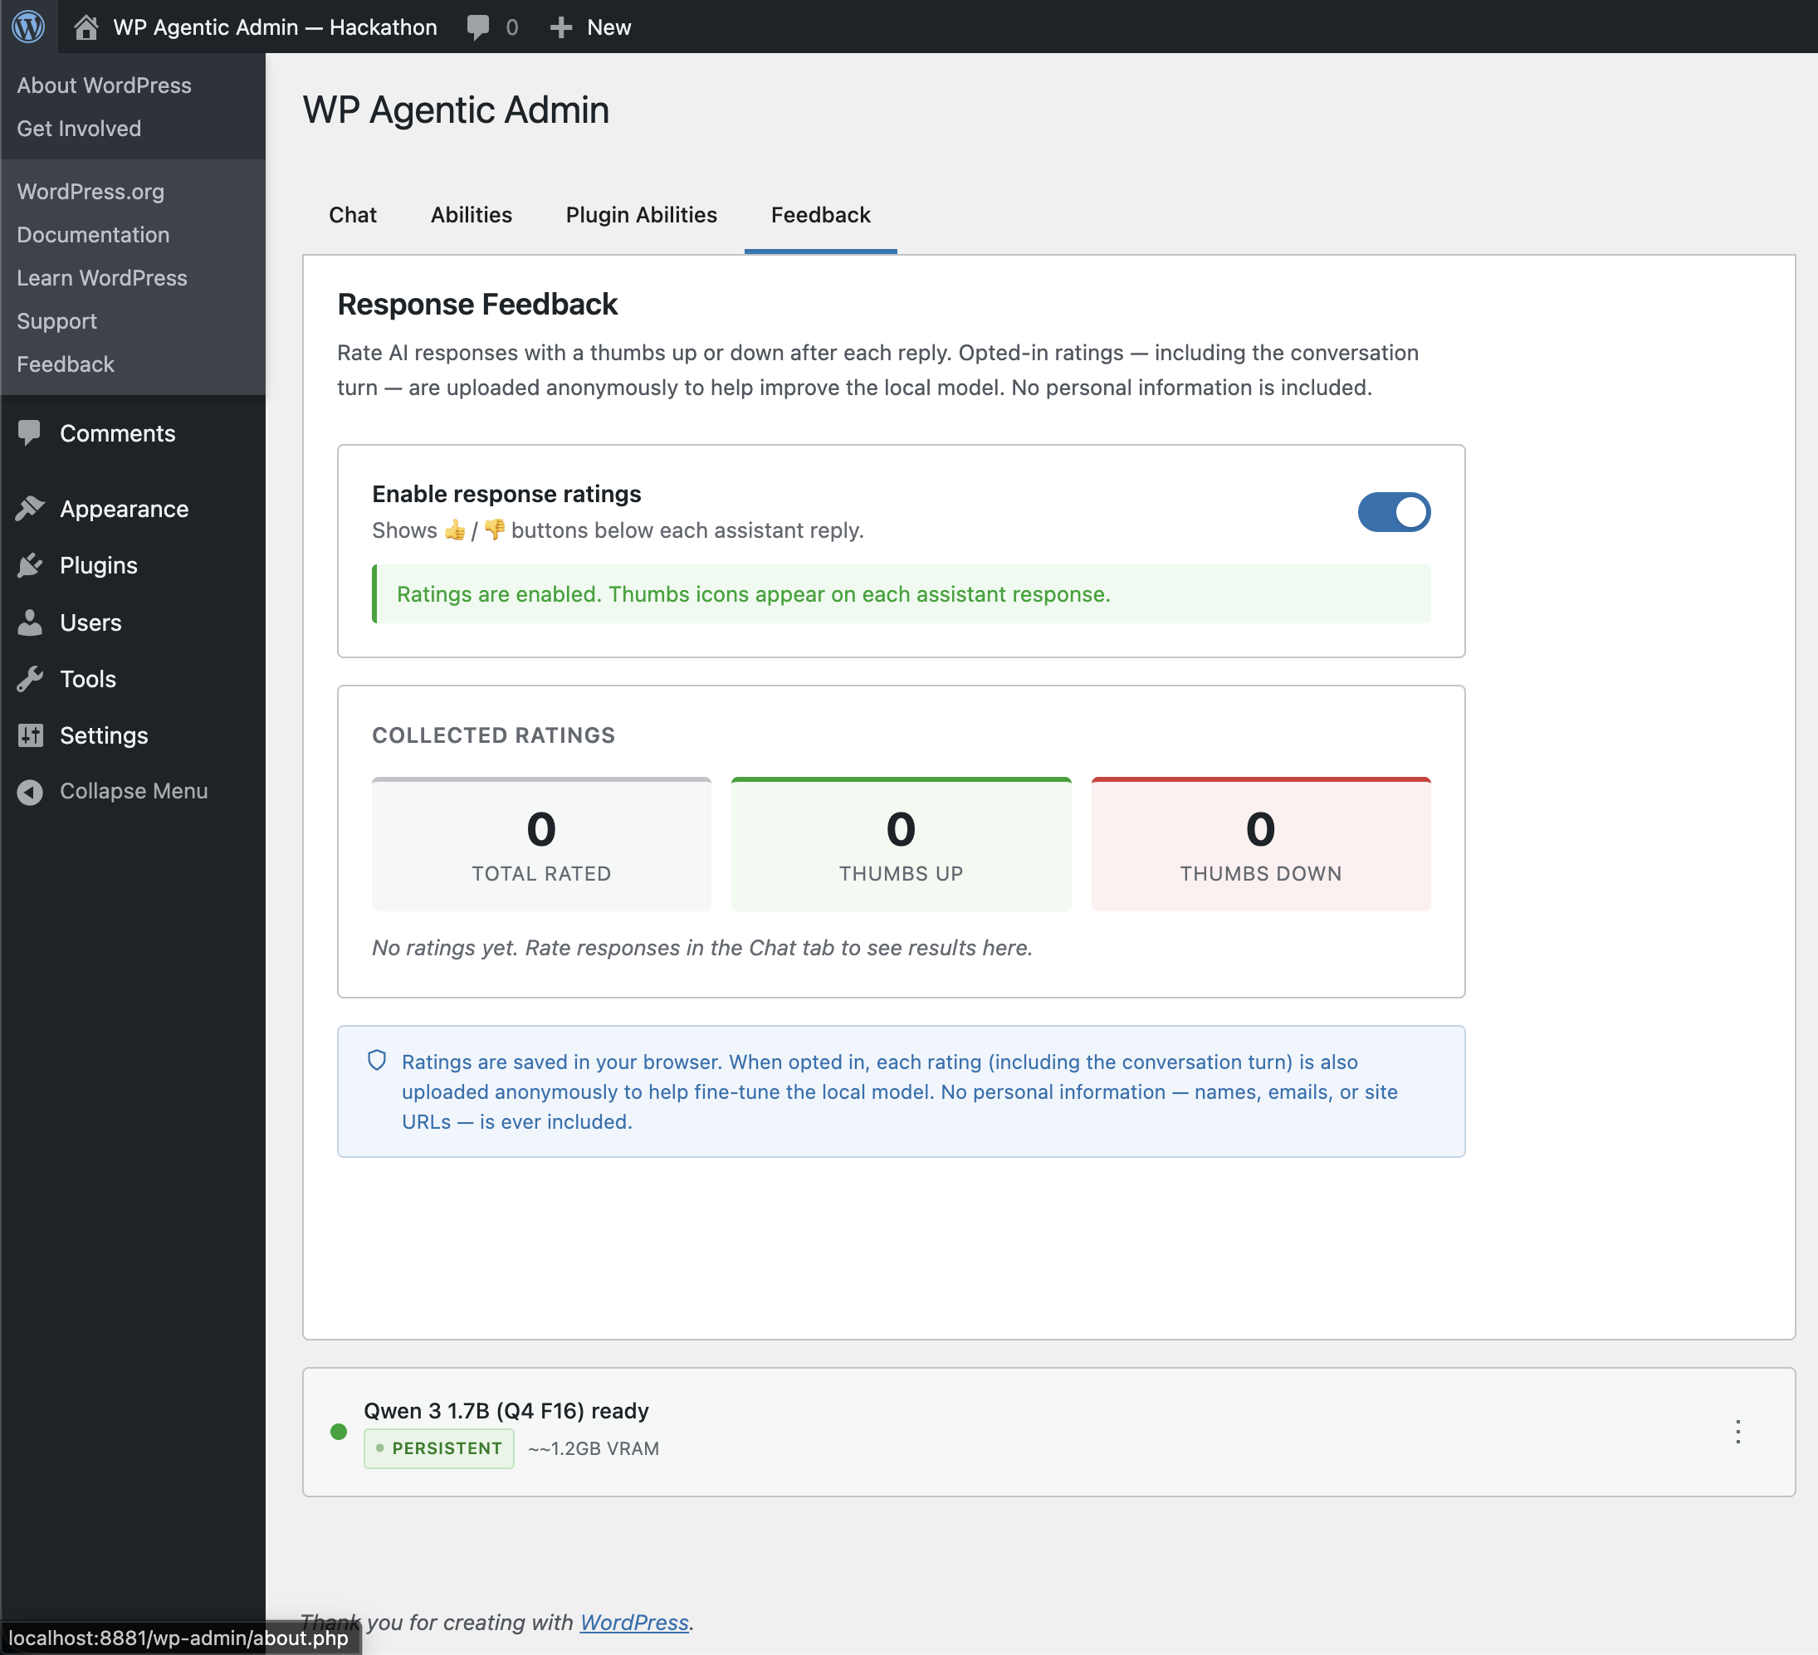This screenshot has width=1818, height=1655.
Task: Open comments via the speech bubble icon
Action: click(x=478, y=26)
